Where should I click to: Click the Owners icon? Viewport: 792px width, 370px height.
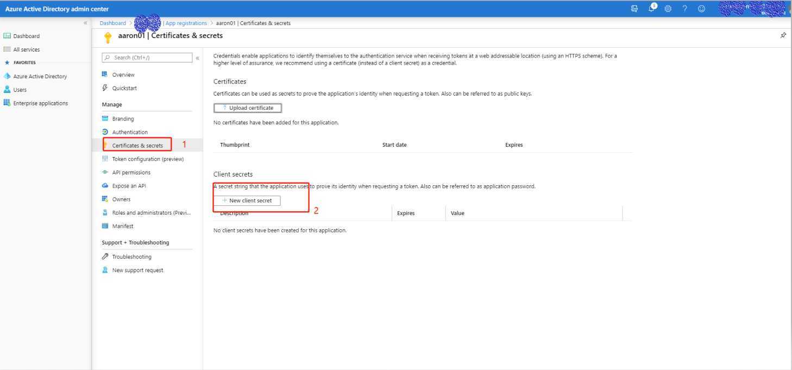pyautogui.click(x=105, y=199)
